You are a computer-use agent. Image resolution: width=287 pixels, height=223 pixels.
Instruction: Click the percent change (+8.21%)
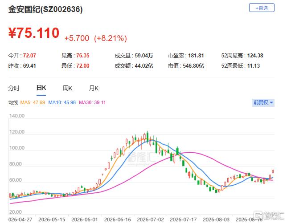111,38
